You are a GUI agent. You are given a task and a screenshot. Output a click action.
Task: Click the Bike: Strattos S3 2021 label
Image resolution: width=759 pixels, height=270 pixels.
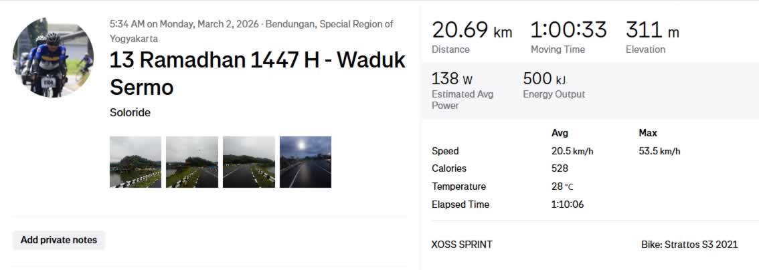pos(689,245)
